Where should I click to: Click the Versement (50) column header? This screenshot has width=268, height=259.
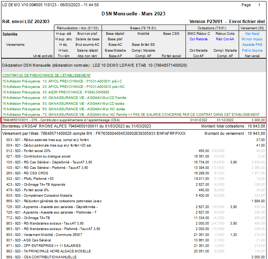click(x=252, y=28)
